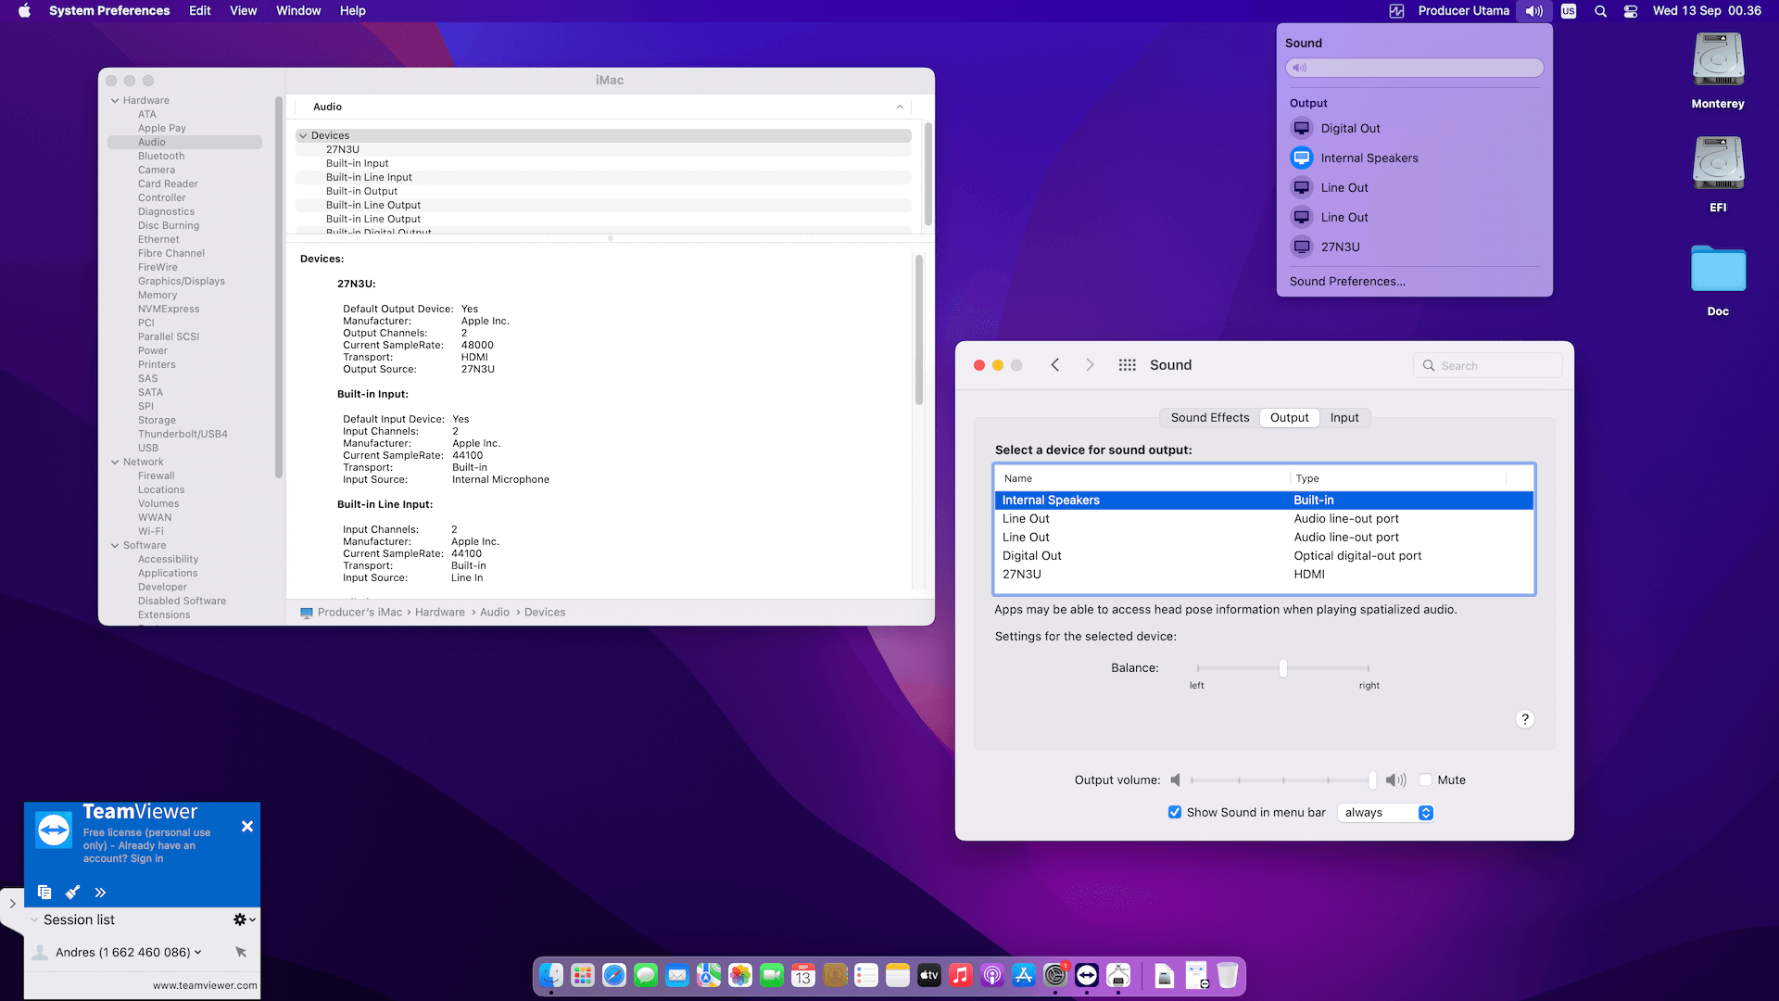Open the Trash in the Dock
The width and height of the screenshot is (1779, 1001).
1228,975
